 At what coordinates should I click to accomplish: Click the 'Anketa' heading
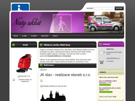[103, 72]
